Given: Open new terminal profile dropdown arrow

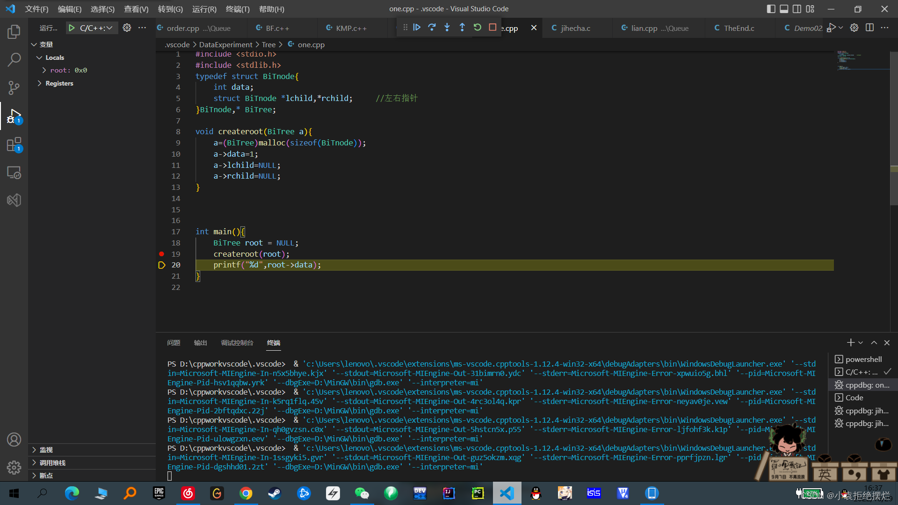Looking at the screenshot, I should pyautogui.click(x=861, y=343).
